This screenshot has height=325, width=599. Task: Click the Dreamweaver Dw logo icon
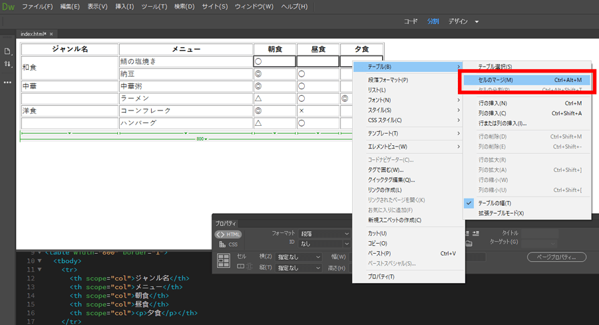pos(9,7)
